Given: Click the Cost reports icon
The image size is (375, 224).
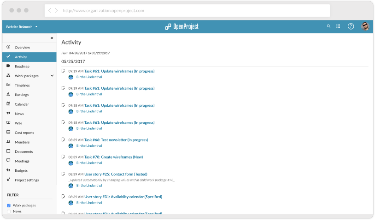Looking at the screenshot, I should [8, 132].
